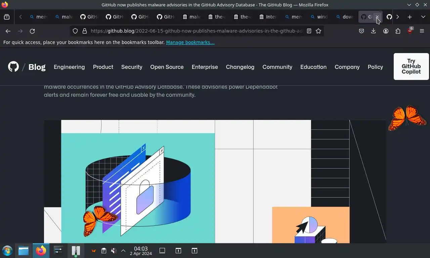This screenshot has width=430, height=258.
Task: Switch to the 'Inter' tab
Action: pyautogui.click(x=268, y=17)
